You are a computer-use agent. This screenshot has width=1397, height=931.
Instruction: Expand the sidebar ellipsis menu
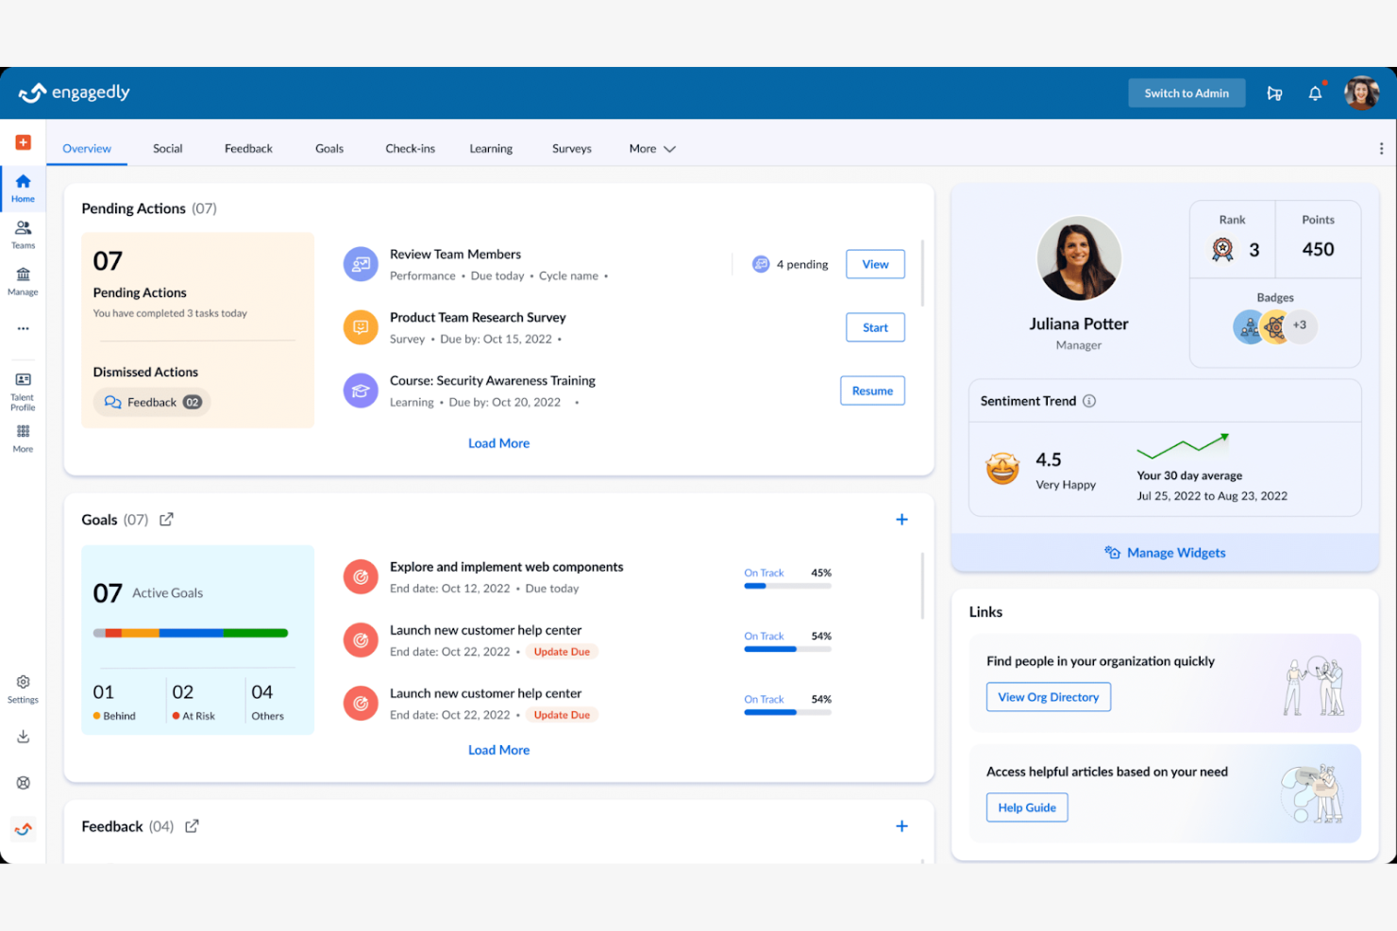[22, 328]
